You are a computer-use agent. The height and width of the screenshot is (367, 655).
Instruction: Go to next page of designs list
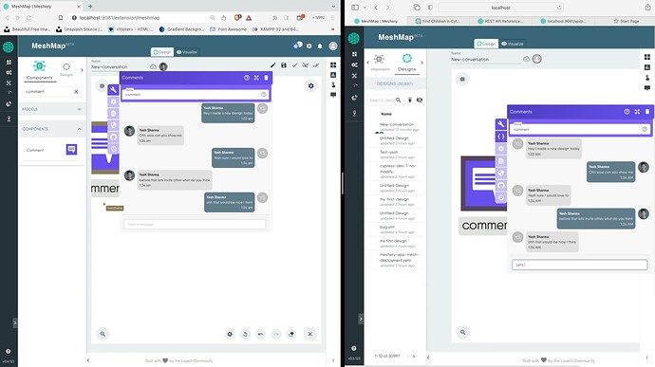coord(414,357)
